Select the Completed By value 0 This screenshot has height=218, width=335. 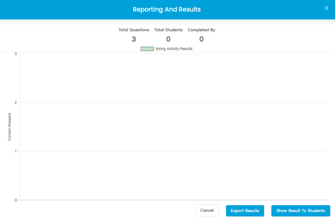pos(201,39)
